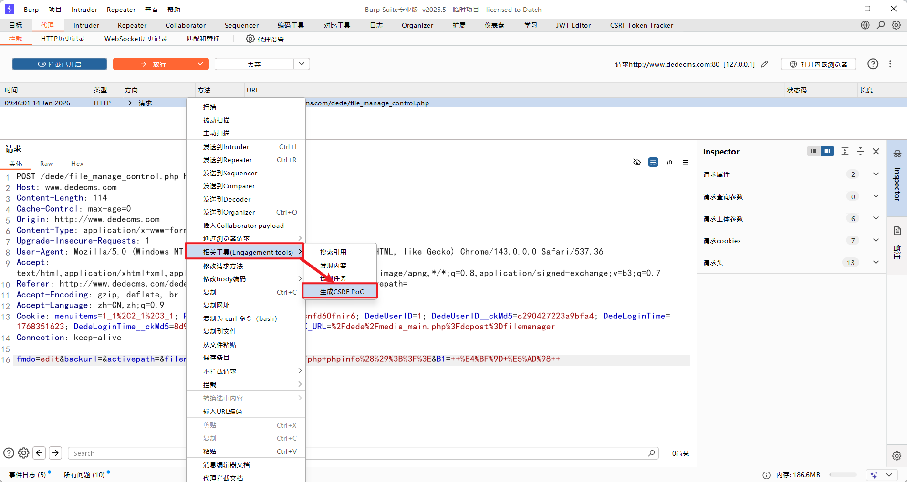
Task: Open the request editor hamburger menu
Action: [x=685, y=162]
